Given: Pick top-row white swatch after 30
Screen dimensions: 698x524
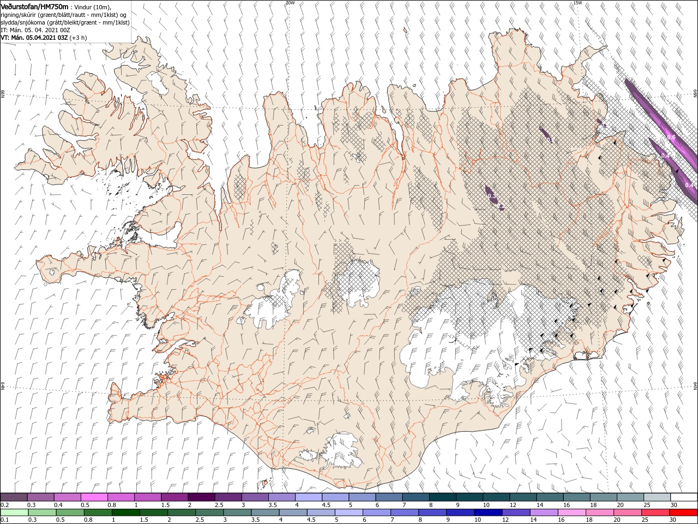Looking at the screenshot, I should coord(684,497).
